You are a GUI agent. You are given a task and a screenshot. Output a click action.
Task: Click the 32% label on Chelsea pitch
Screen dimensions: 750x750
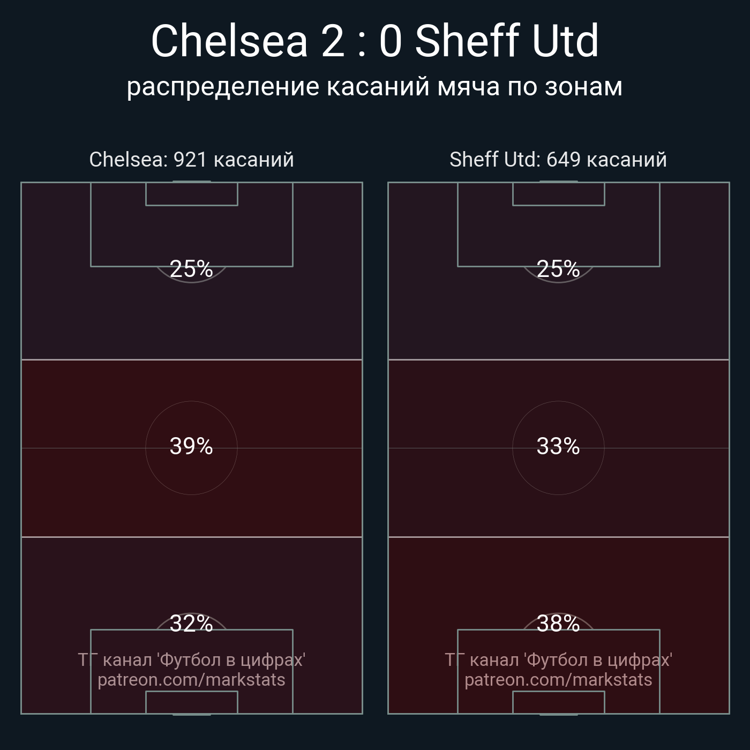coord(191,624)
